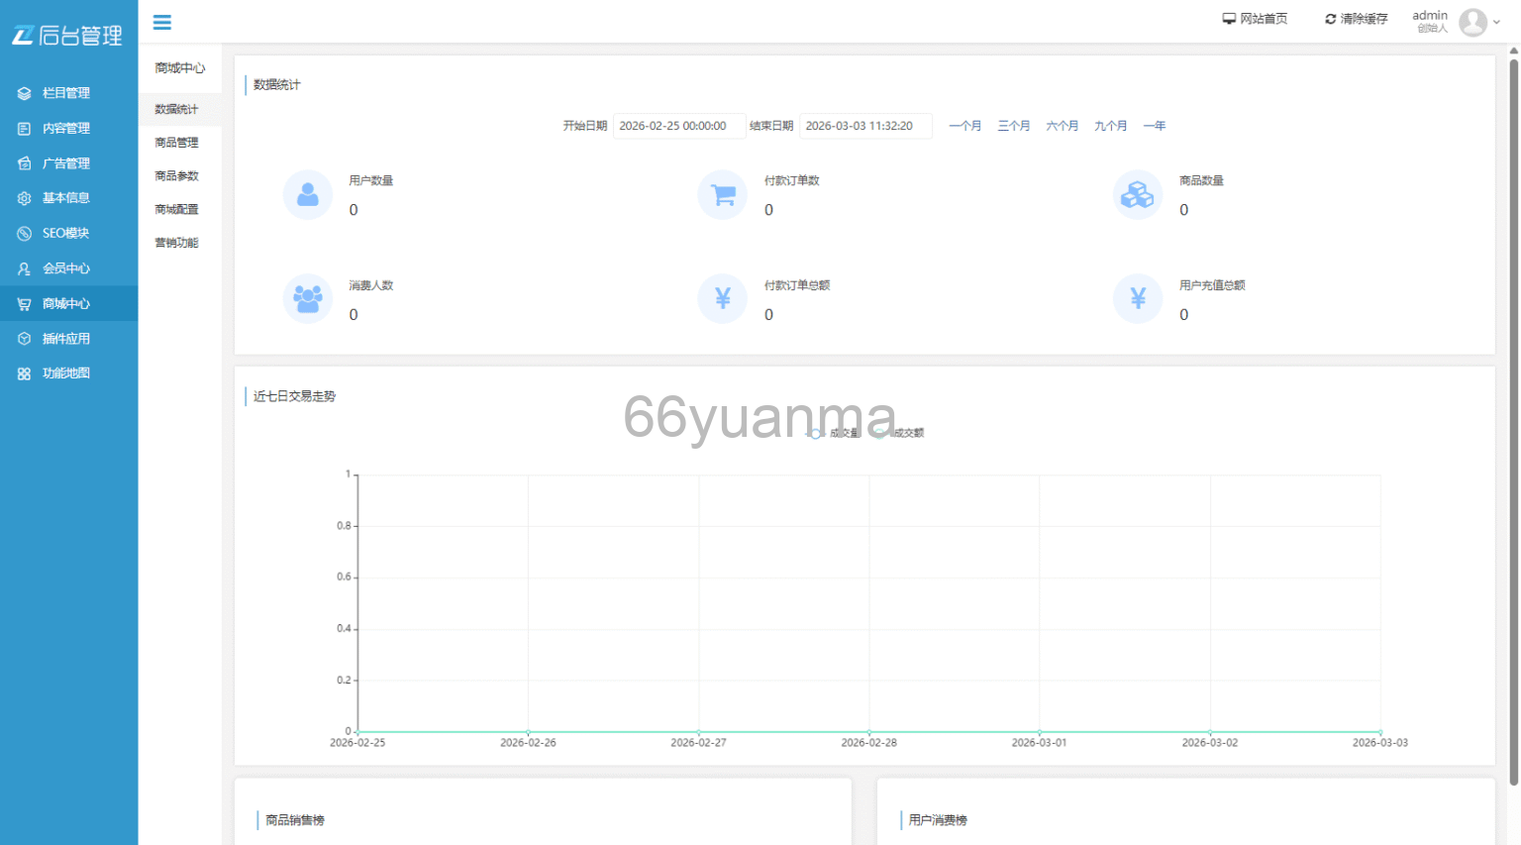Click the admin username text

coord(1430,15)
